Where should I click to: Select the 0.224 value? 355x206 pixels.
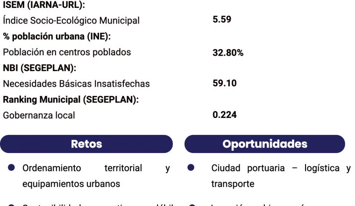point(225,115)
